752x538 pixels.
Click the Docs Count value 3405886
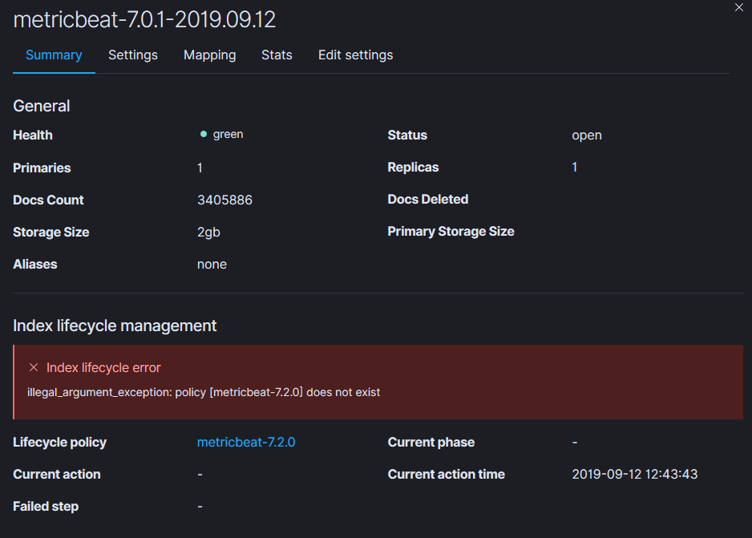tap(224, 200)
